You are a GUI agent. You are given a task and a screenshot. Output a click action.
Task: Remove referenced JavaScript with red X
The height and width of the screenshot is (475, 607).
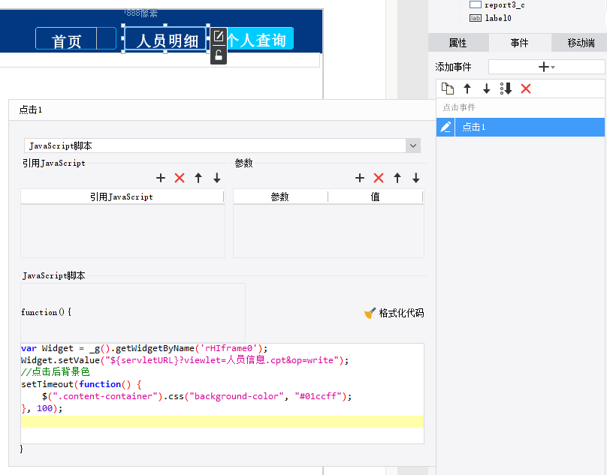180,178
